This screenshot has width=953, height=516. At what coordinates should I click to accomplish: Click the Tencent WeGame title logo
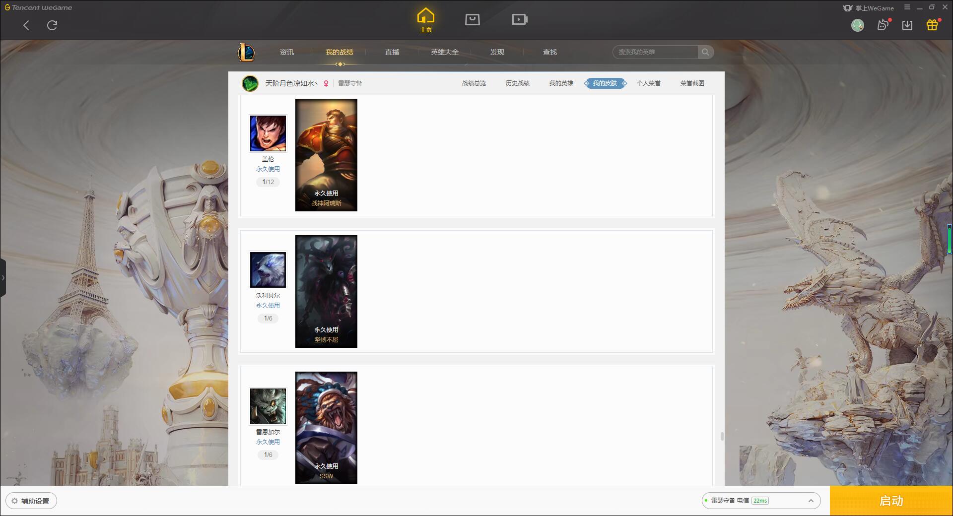[x=38, y=7]
